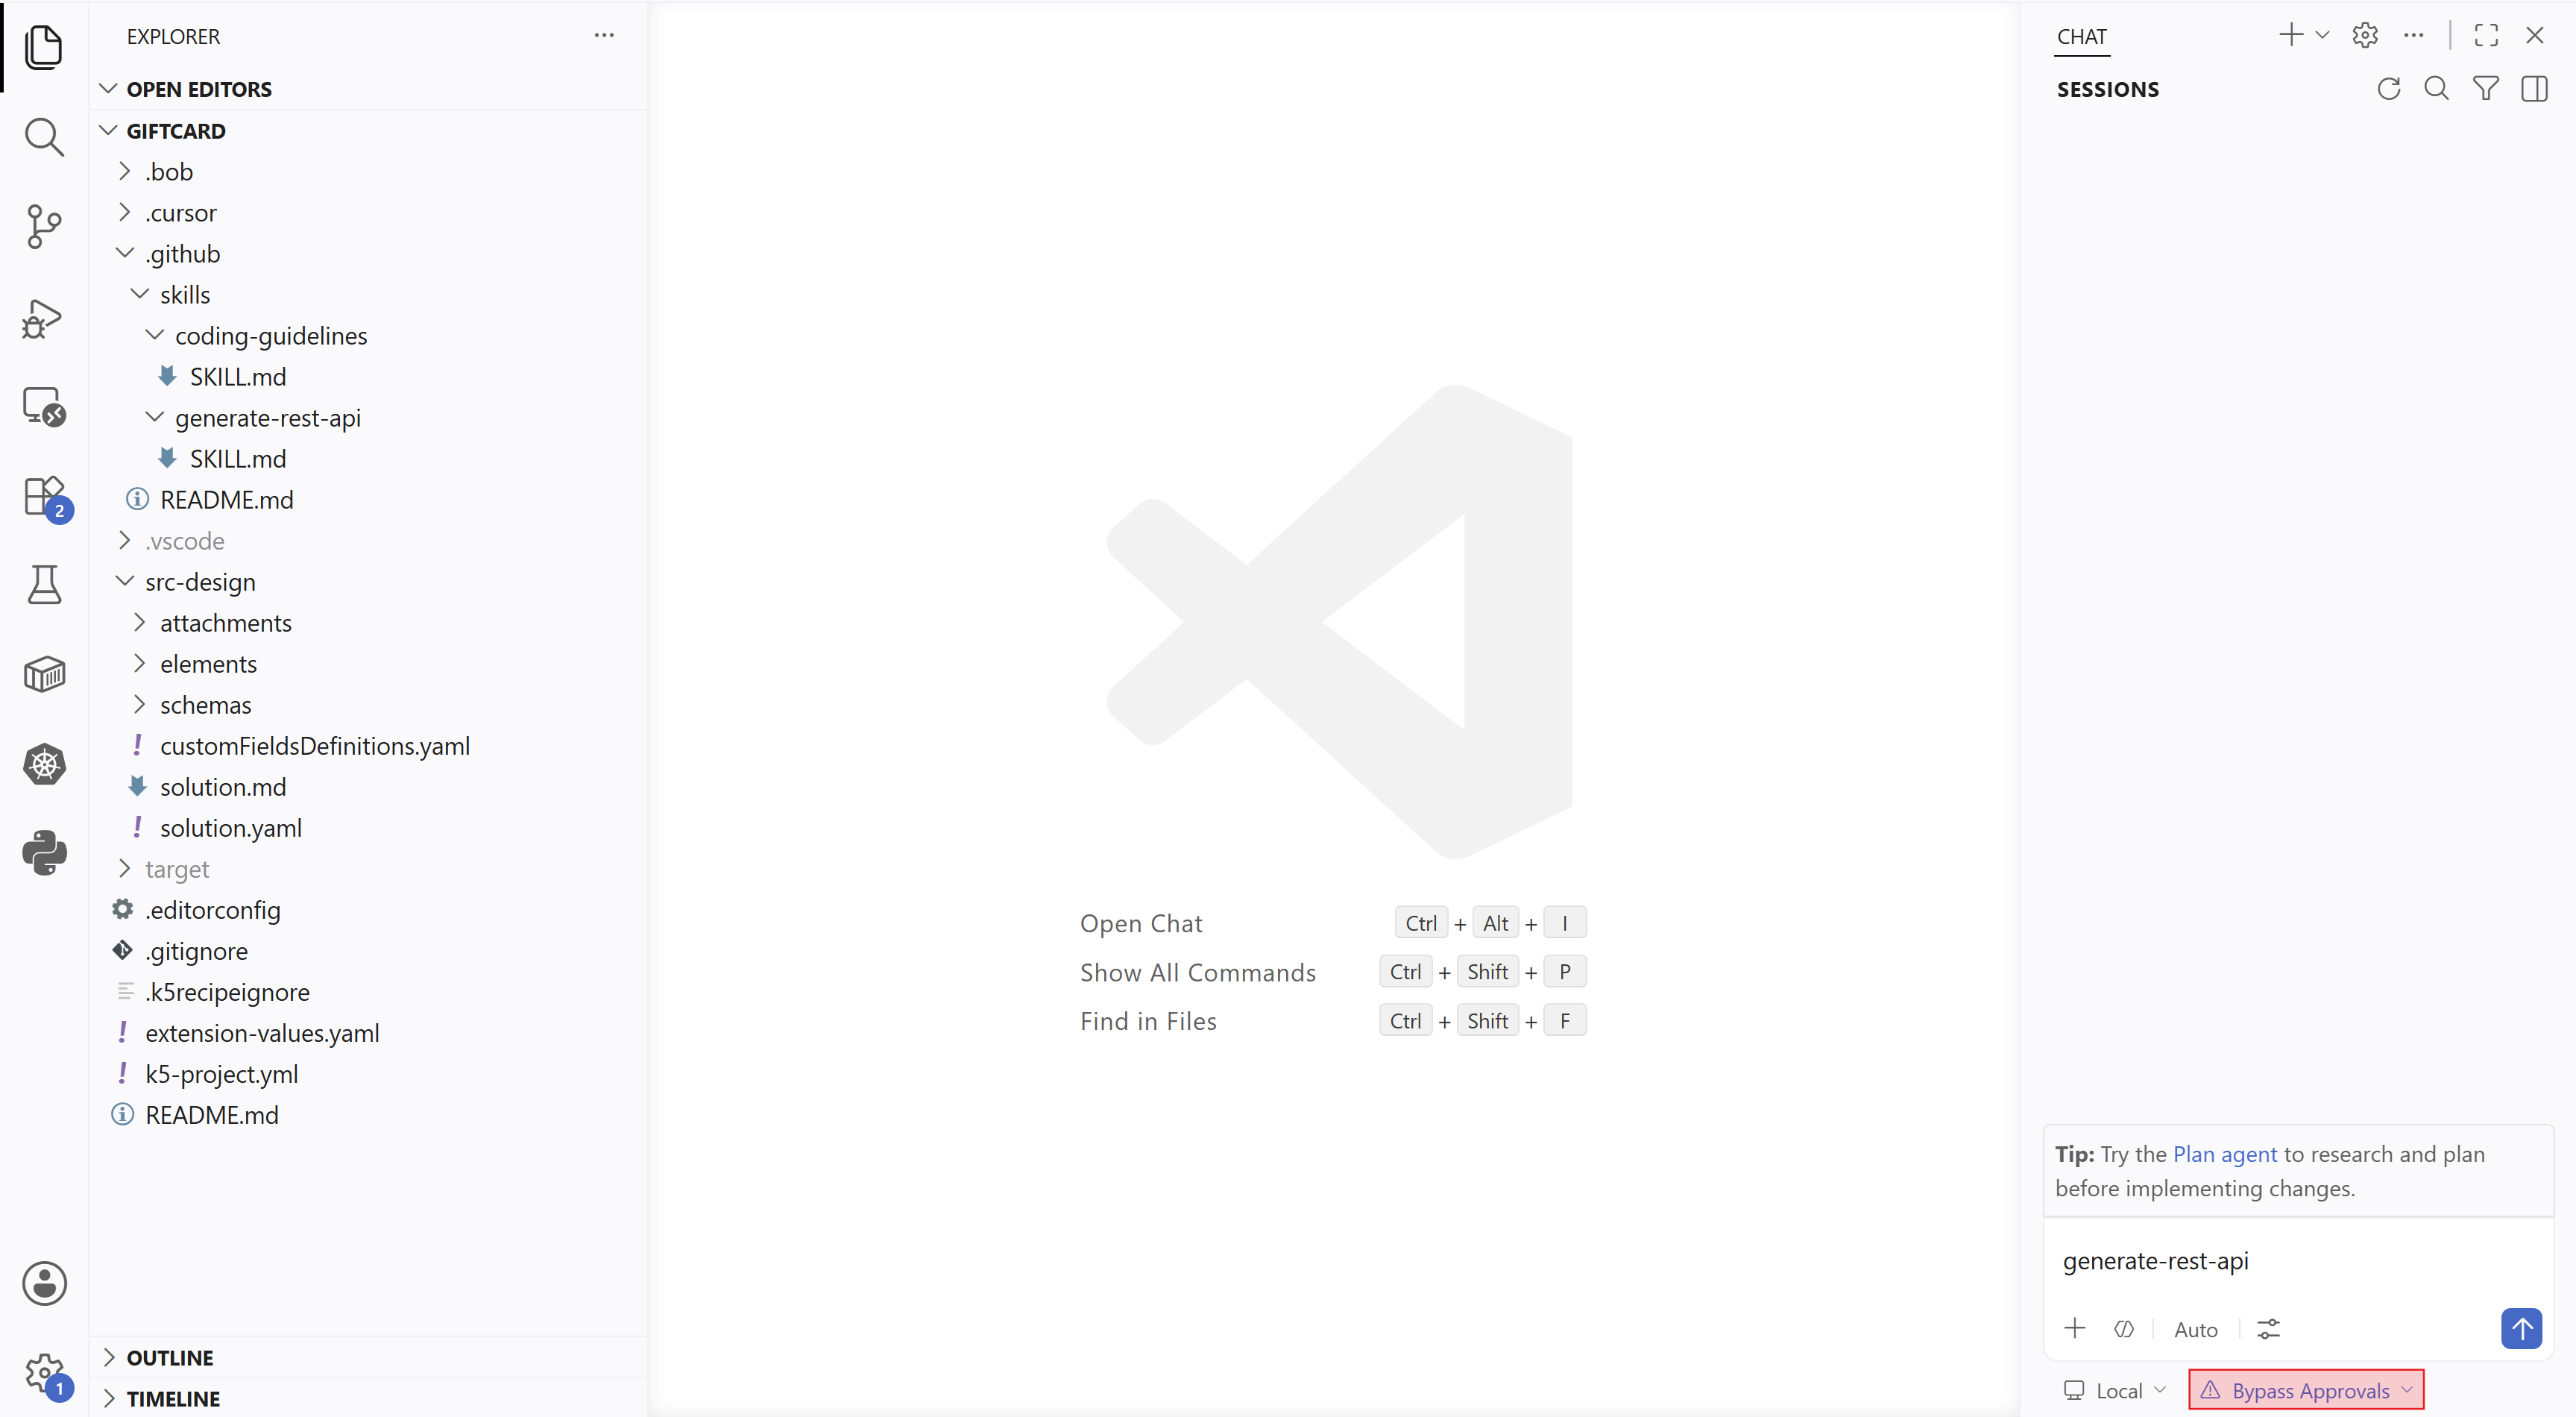Open the Search view in activity bar
Image resolution: width=2576 pixels, height=1417 pixels.
pyautogui.click(x=44, y=137)
